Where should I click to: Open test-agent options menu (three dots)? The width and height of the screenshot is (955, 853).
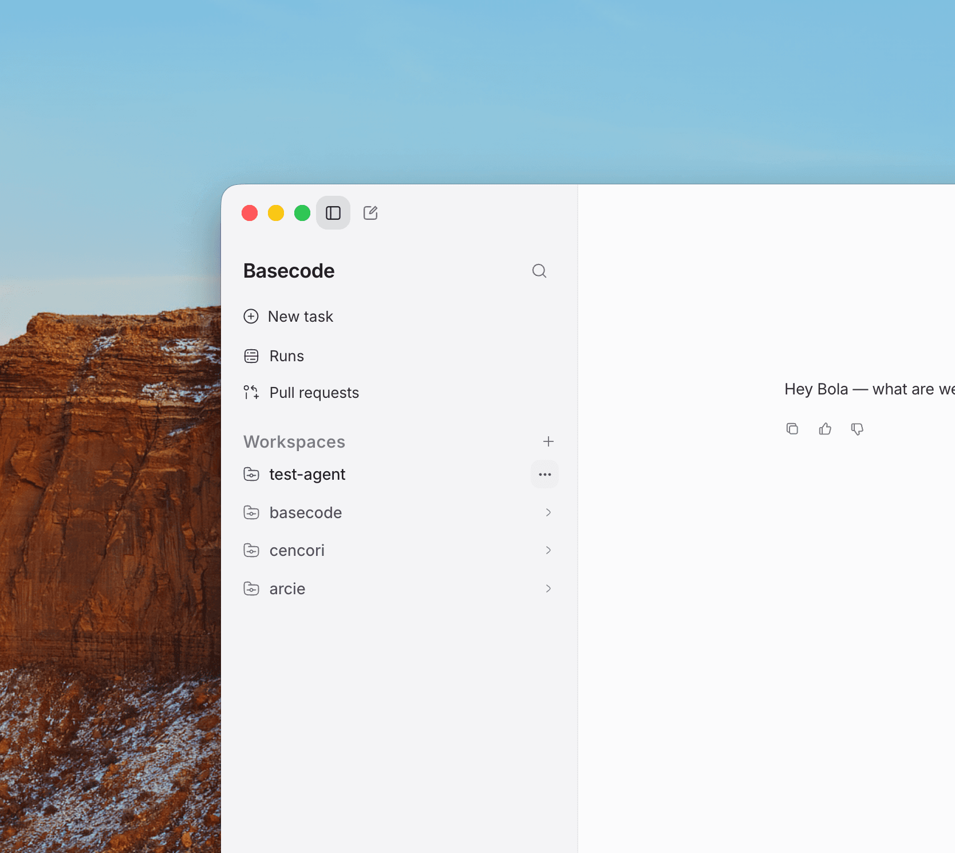[x=545, y=475]
